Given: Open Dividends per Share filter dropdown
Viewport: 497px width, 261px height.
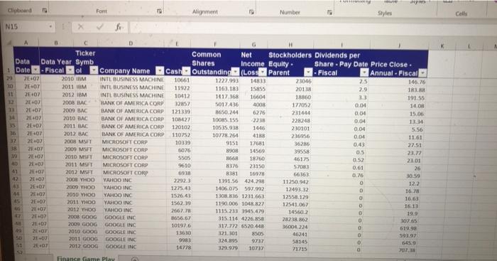Looking at the screenshot, I should pos(364,73).
